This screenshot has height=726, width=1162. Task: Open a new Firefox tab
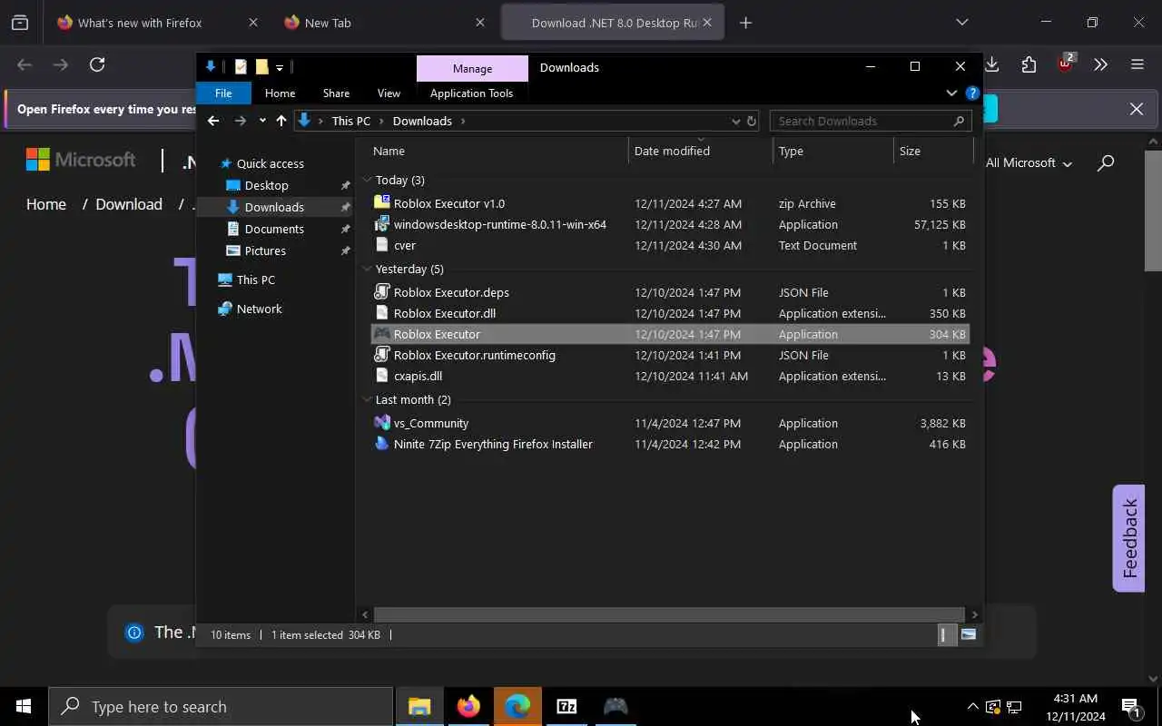pos(745,23)
